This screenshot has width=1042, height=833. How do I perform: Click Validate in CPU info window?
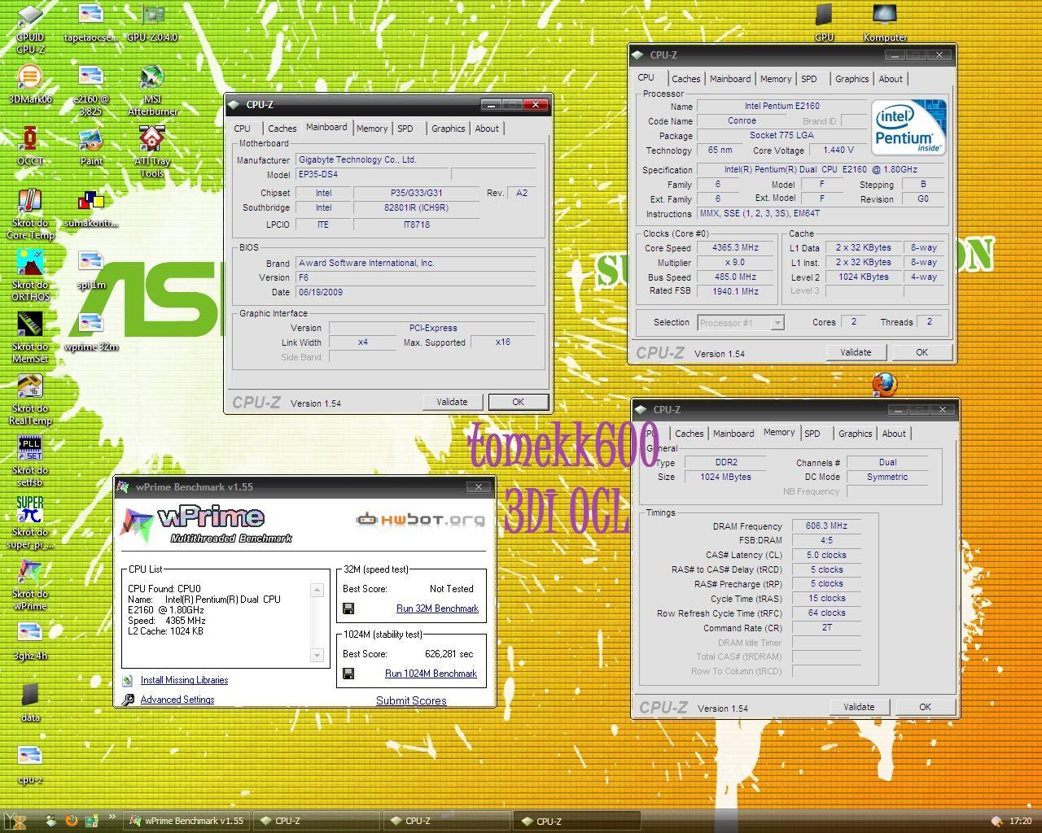coord(856,352)
